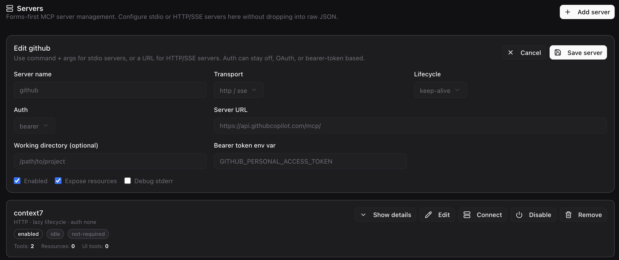Image resolution: width=619 pixels, height=260 pixels.
Task: Expand Show details for context7
Action: click(385, 215)
